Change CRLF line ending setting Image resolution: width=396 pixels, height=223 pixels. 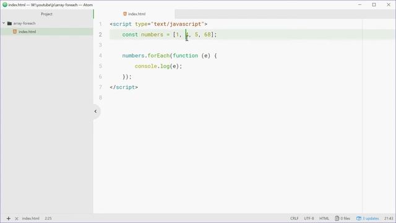click(x=295, y=219)
